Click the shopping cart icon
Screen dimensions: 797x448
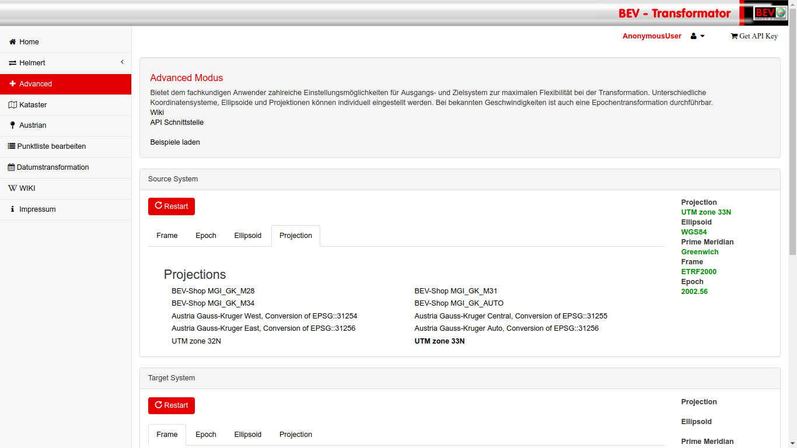pos(734,36)
